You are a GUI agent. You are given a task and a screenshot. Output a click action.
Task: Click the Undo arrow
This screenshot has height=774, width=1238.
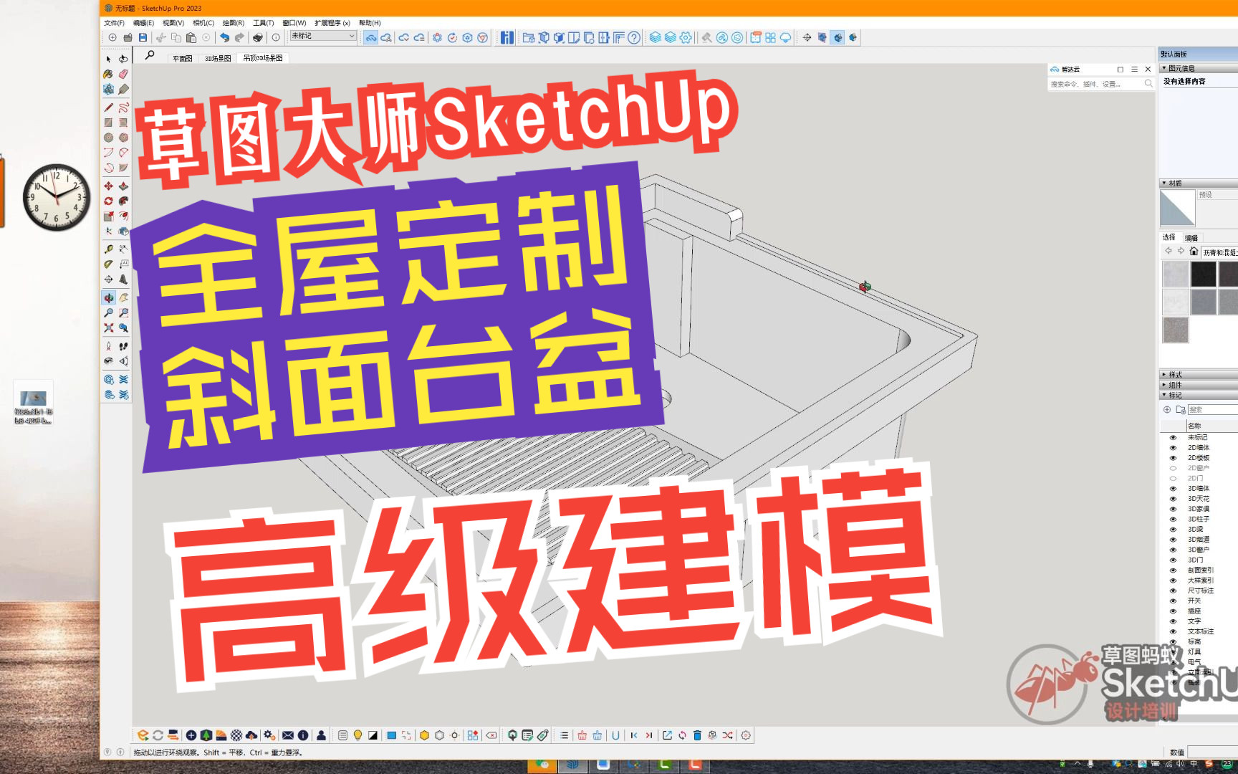click(224, 37)
